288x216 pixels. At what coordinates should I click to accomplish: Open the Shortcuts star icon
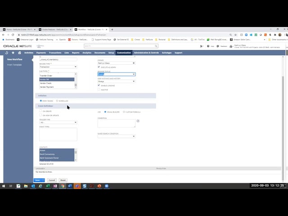(x=13, y=53)
